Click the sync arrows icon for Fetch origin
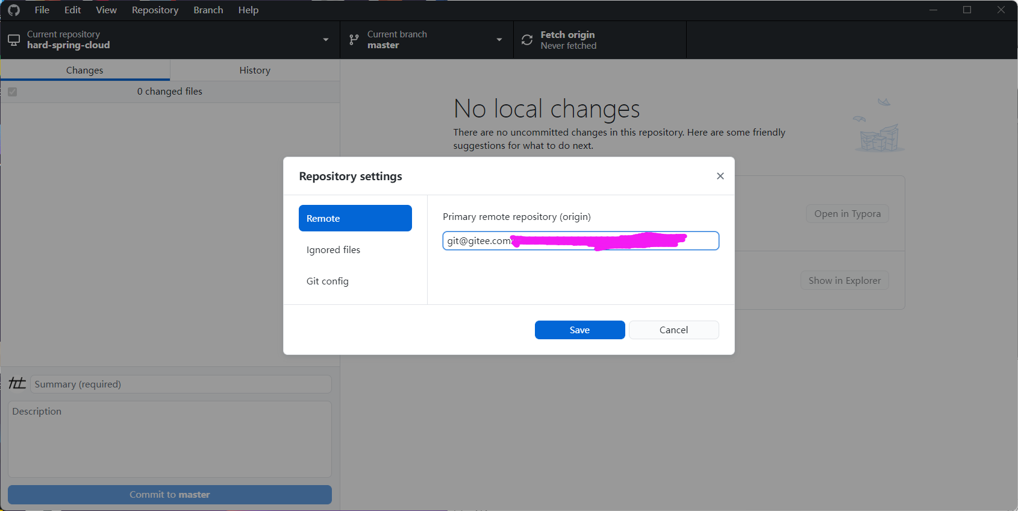This screenshot has width=1018, height=511. tap(527, 40)
